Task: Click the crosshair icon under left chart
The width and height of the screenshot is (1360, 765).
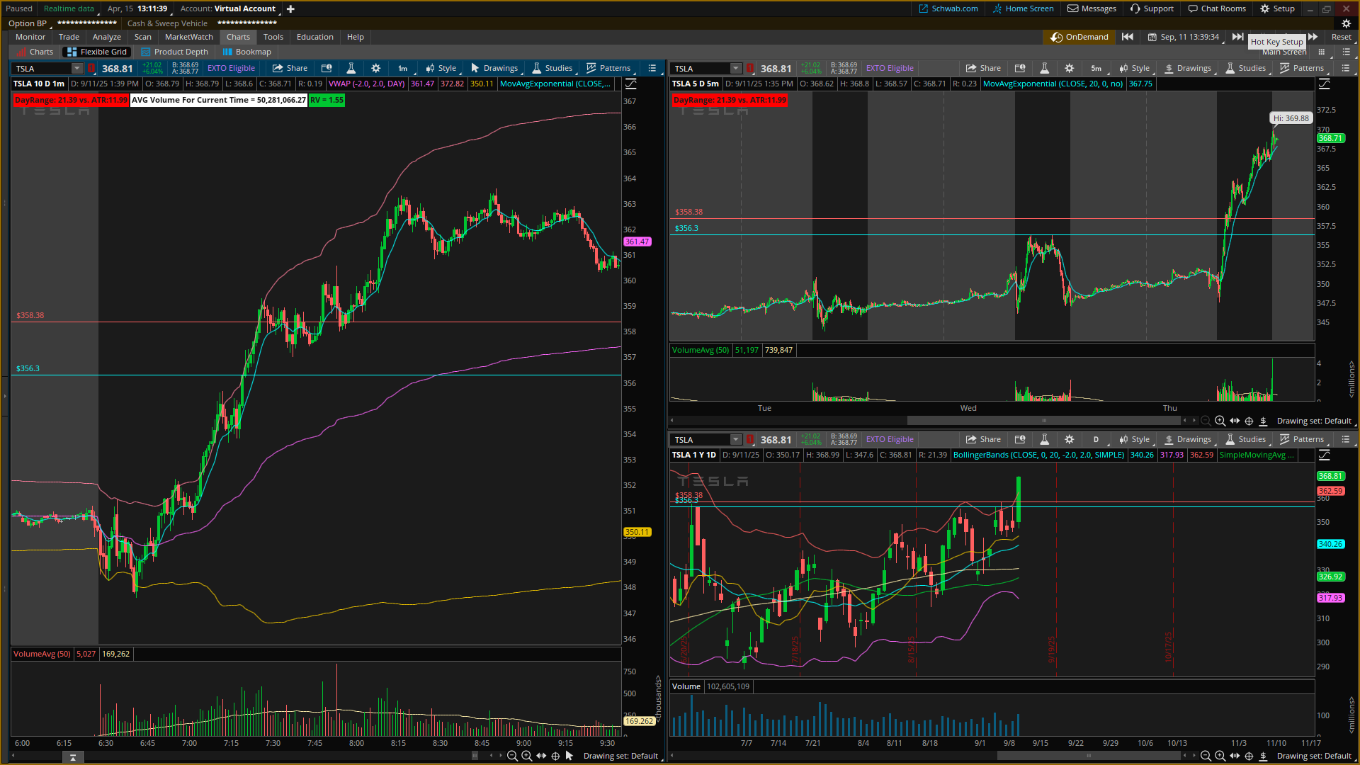Action: coord(555,756)
